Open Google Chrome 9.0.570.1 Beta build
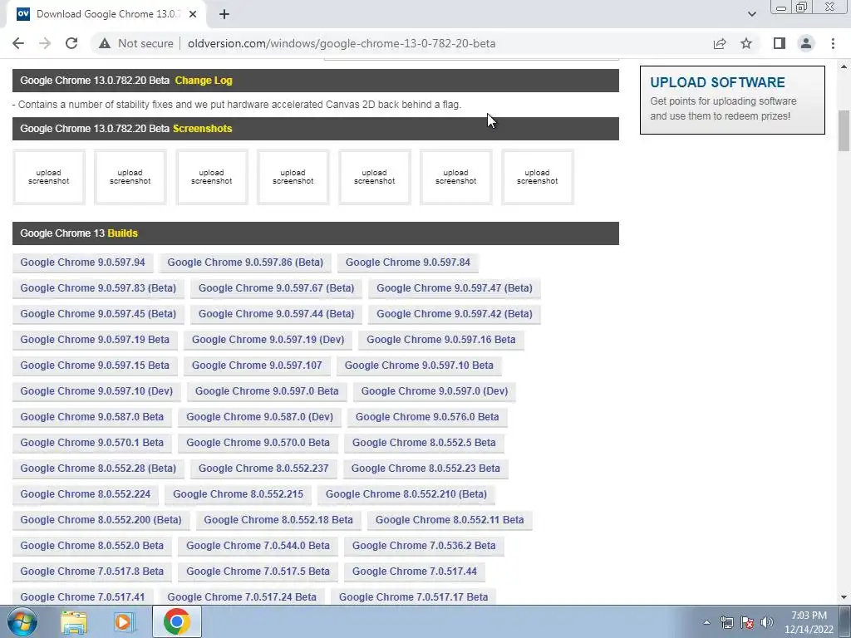Viewport: 851px width, 638px height. 91,443
